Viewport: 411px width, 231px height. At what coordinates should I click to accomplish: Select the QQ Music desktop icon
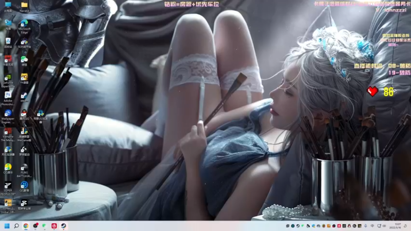8,169
